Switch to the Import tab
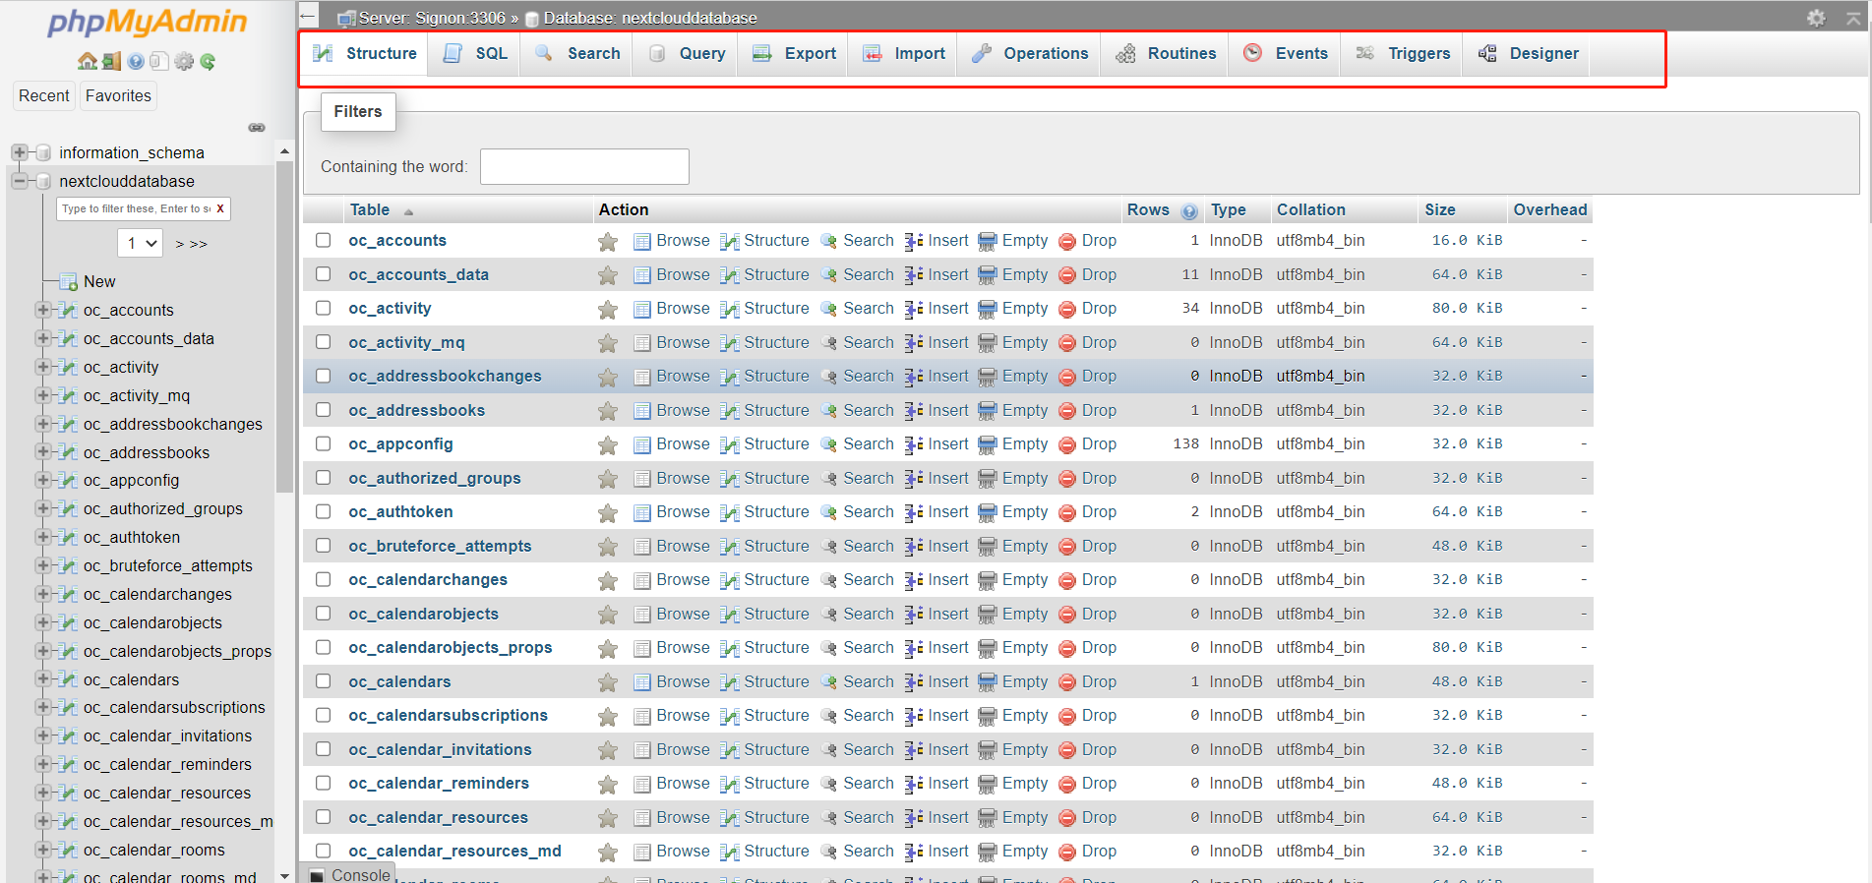The height and width of the screenshot is (883, 1872). [x=904, y=54]
